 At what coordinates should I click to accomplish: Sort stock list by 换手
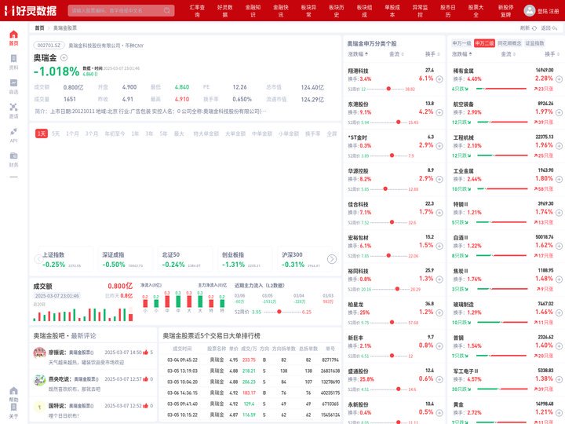point(432,54)
